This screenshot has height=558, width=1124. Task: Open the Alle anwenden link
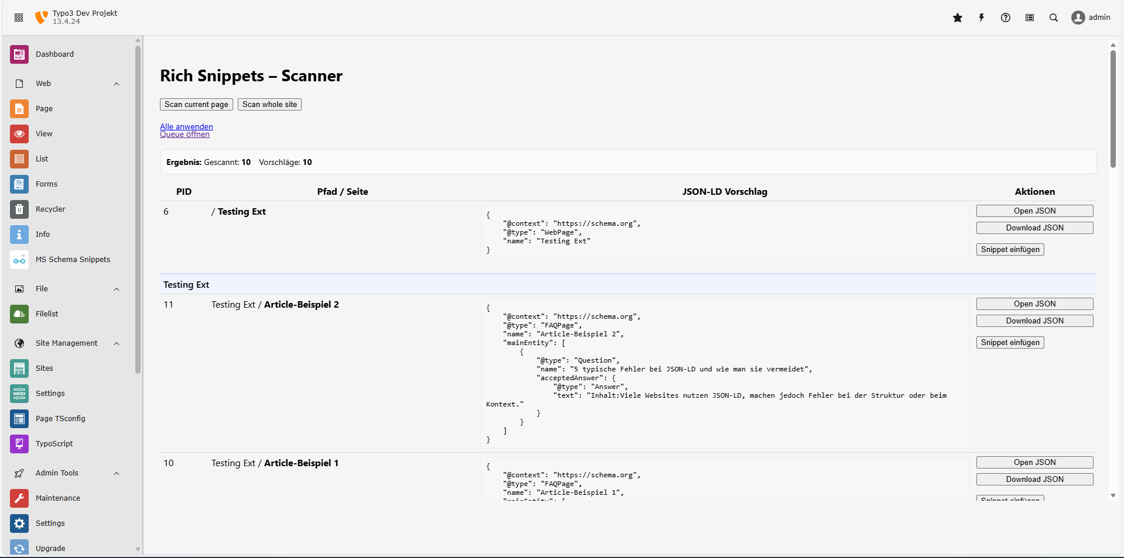pyautogui.click(x=186, y=126)
